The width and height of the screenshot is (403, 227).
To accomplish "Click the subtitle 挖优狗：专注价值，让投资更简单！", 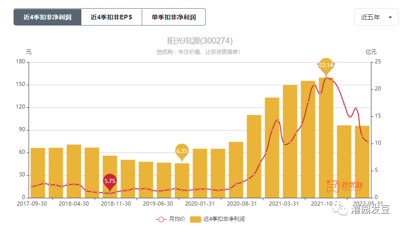I will [198, 52].
